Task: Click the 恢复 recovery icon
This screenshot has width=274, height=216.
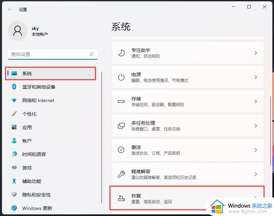Action: [x=121, y=198]
